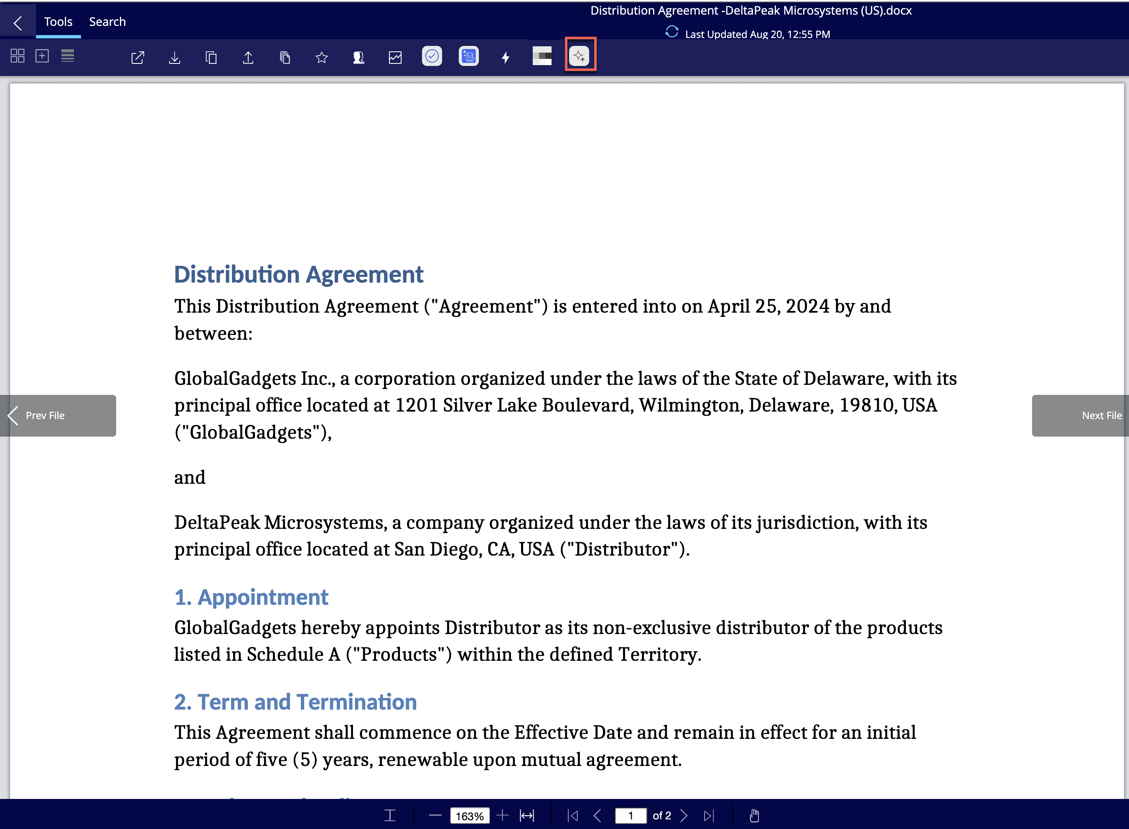Toggle the blue document compare button

click(468, 56)
